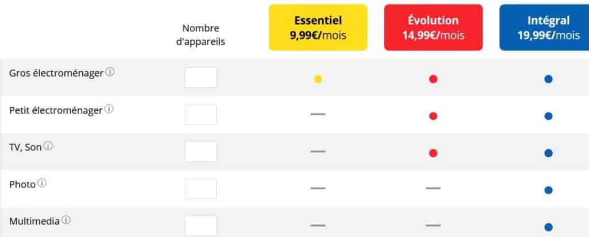Click blue Intégral dot in Multimedia row

pyautogui.click(x=548, y=227)
